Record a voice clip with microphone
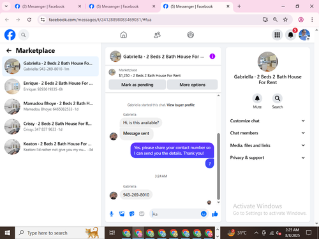 click(x=112, y=214)
